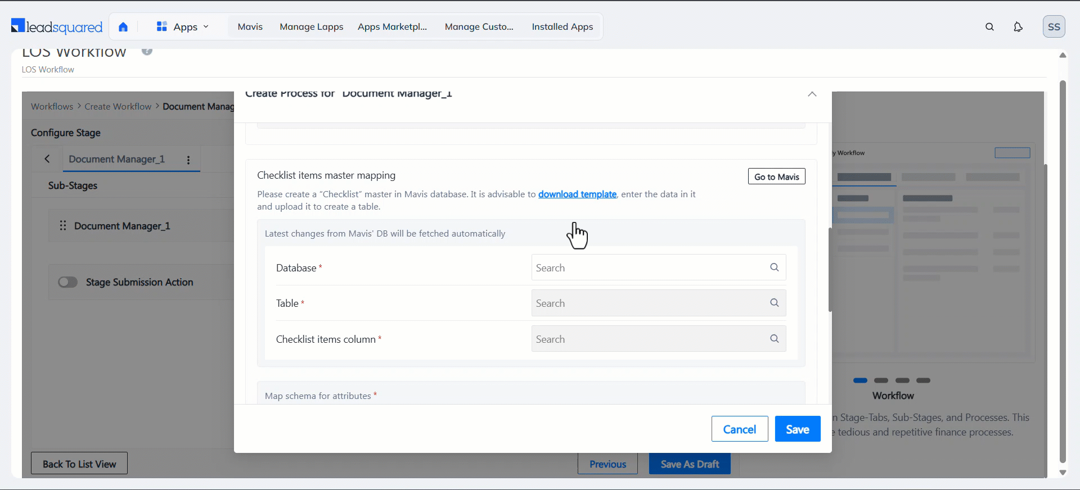Click the Cancel button
Screen dimensions: 1080x490
tap(739, 429)
